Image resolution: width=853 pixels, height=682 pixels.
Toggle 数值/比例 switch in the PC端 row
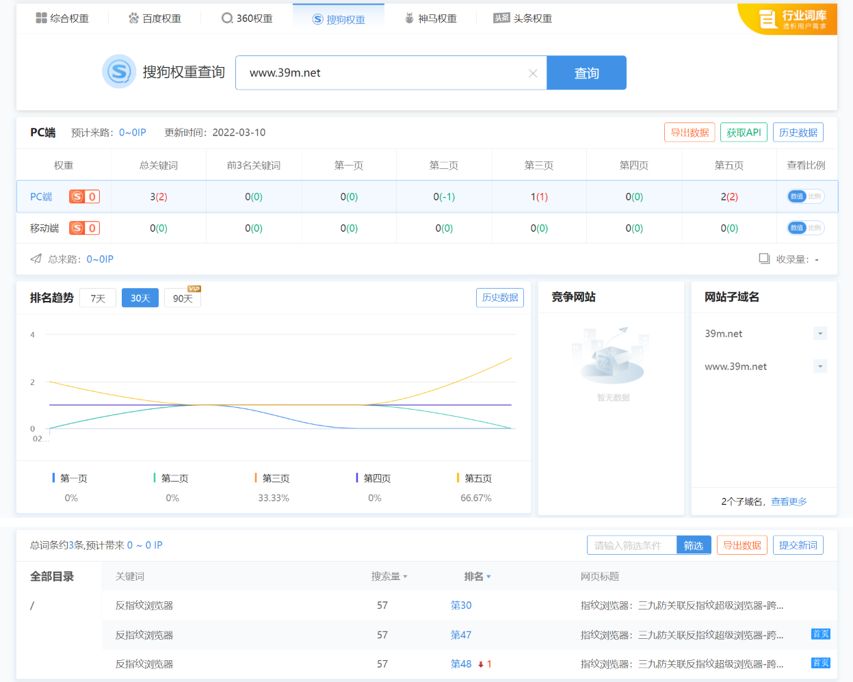click(x=806, y=196)
